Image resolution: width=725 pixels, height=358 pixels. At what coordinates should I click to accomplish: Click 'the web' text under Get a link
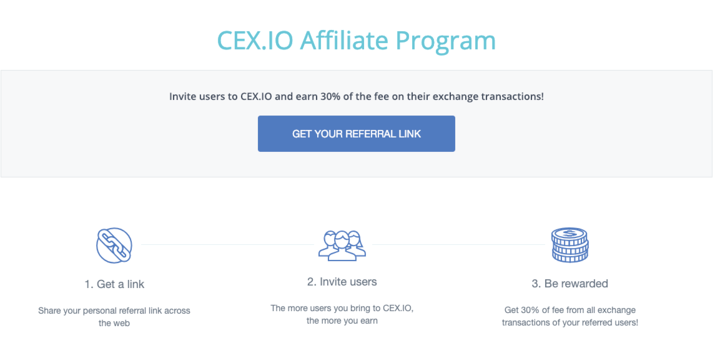(114, 324)
